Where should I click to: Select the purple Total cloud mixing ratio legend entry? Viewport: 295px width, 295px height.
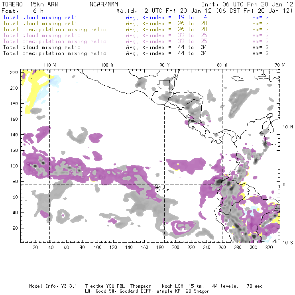tap(42, 35)
